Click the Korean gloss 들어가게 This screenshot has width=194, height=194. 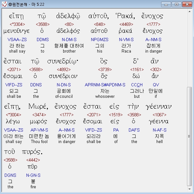point(66,136)
